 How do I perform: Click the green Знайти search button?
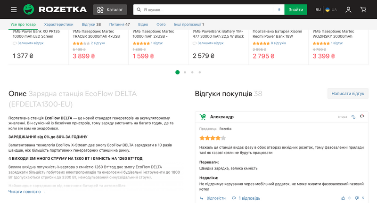click(295, 9)
